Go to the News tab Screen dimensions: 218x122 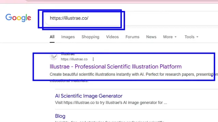click(x=151, y=37)
